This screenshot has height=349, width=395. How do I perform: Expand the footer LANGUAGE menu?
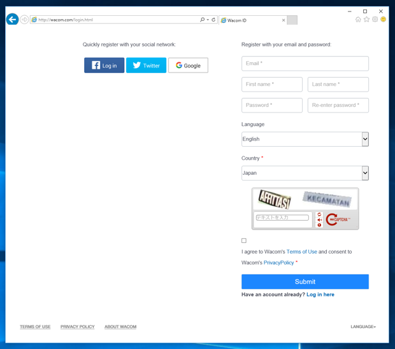click(363, 327)
